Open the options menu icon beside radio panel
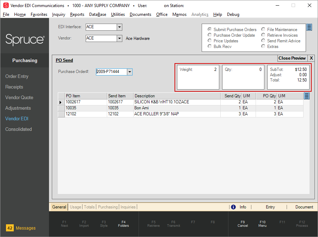Viewport: 318px width, 237px height. (x=309, y=27)
